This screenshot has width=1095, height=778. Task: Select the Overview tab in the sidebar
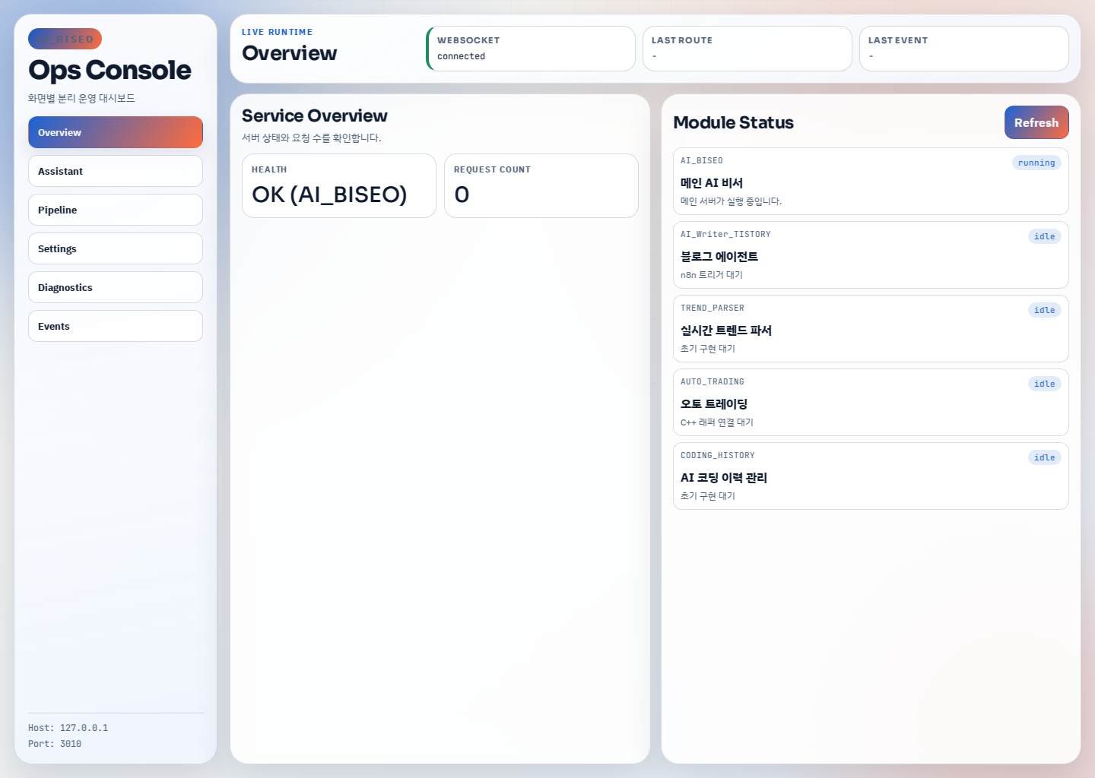coord(115,131)
